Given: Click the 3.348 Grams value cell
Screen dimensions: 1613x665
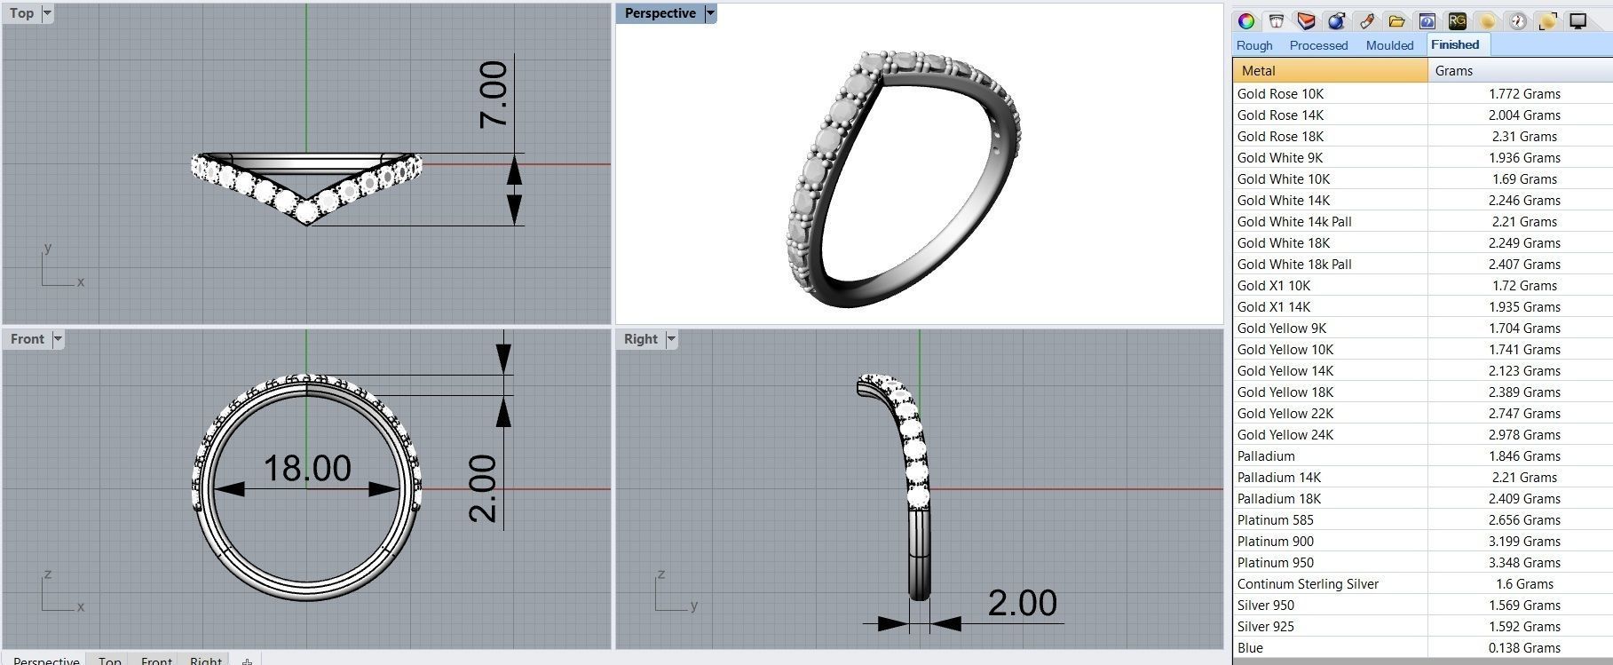Looking at the screenshot, I should click(x=1520, y=562).
